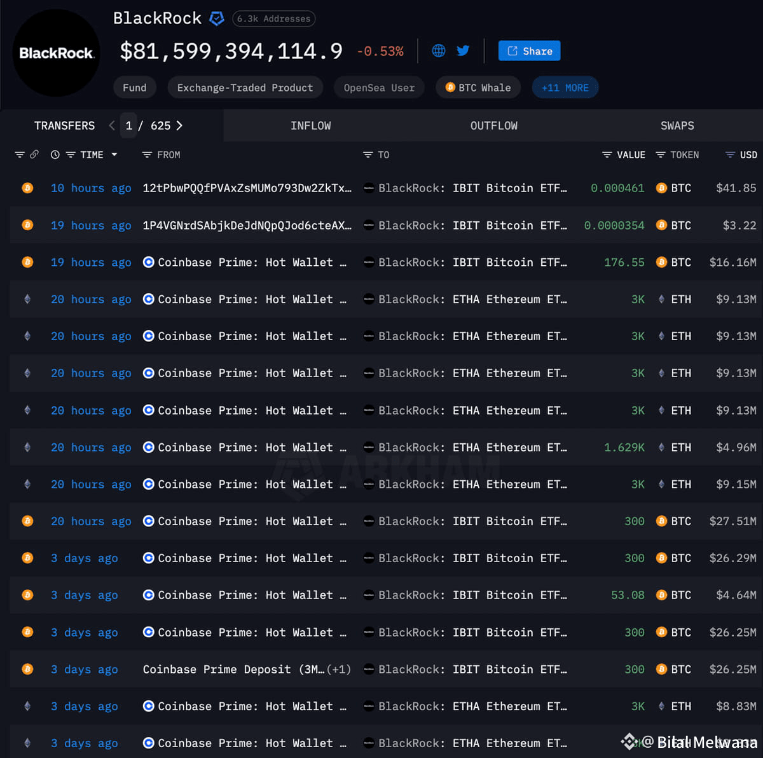Click the Coinbase icon in the $4.64M row

(148, 595)
